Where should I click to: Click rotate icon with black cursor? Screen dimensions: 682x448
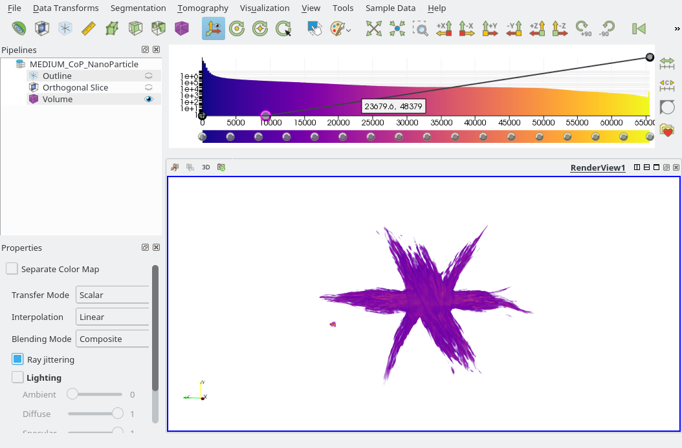283,28
